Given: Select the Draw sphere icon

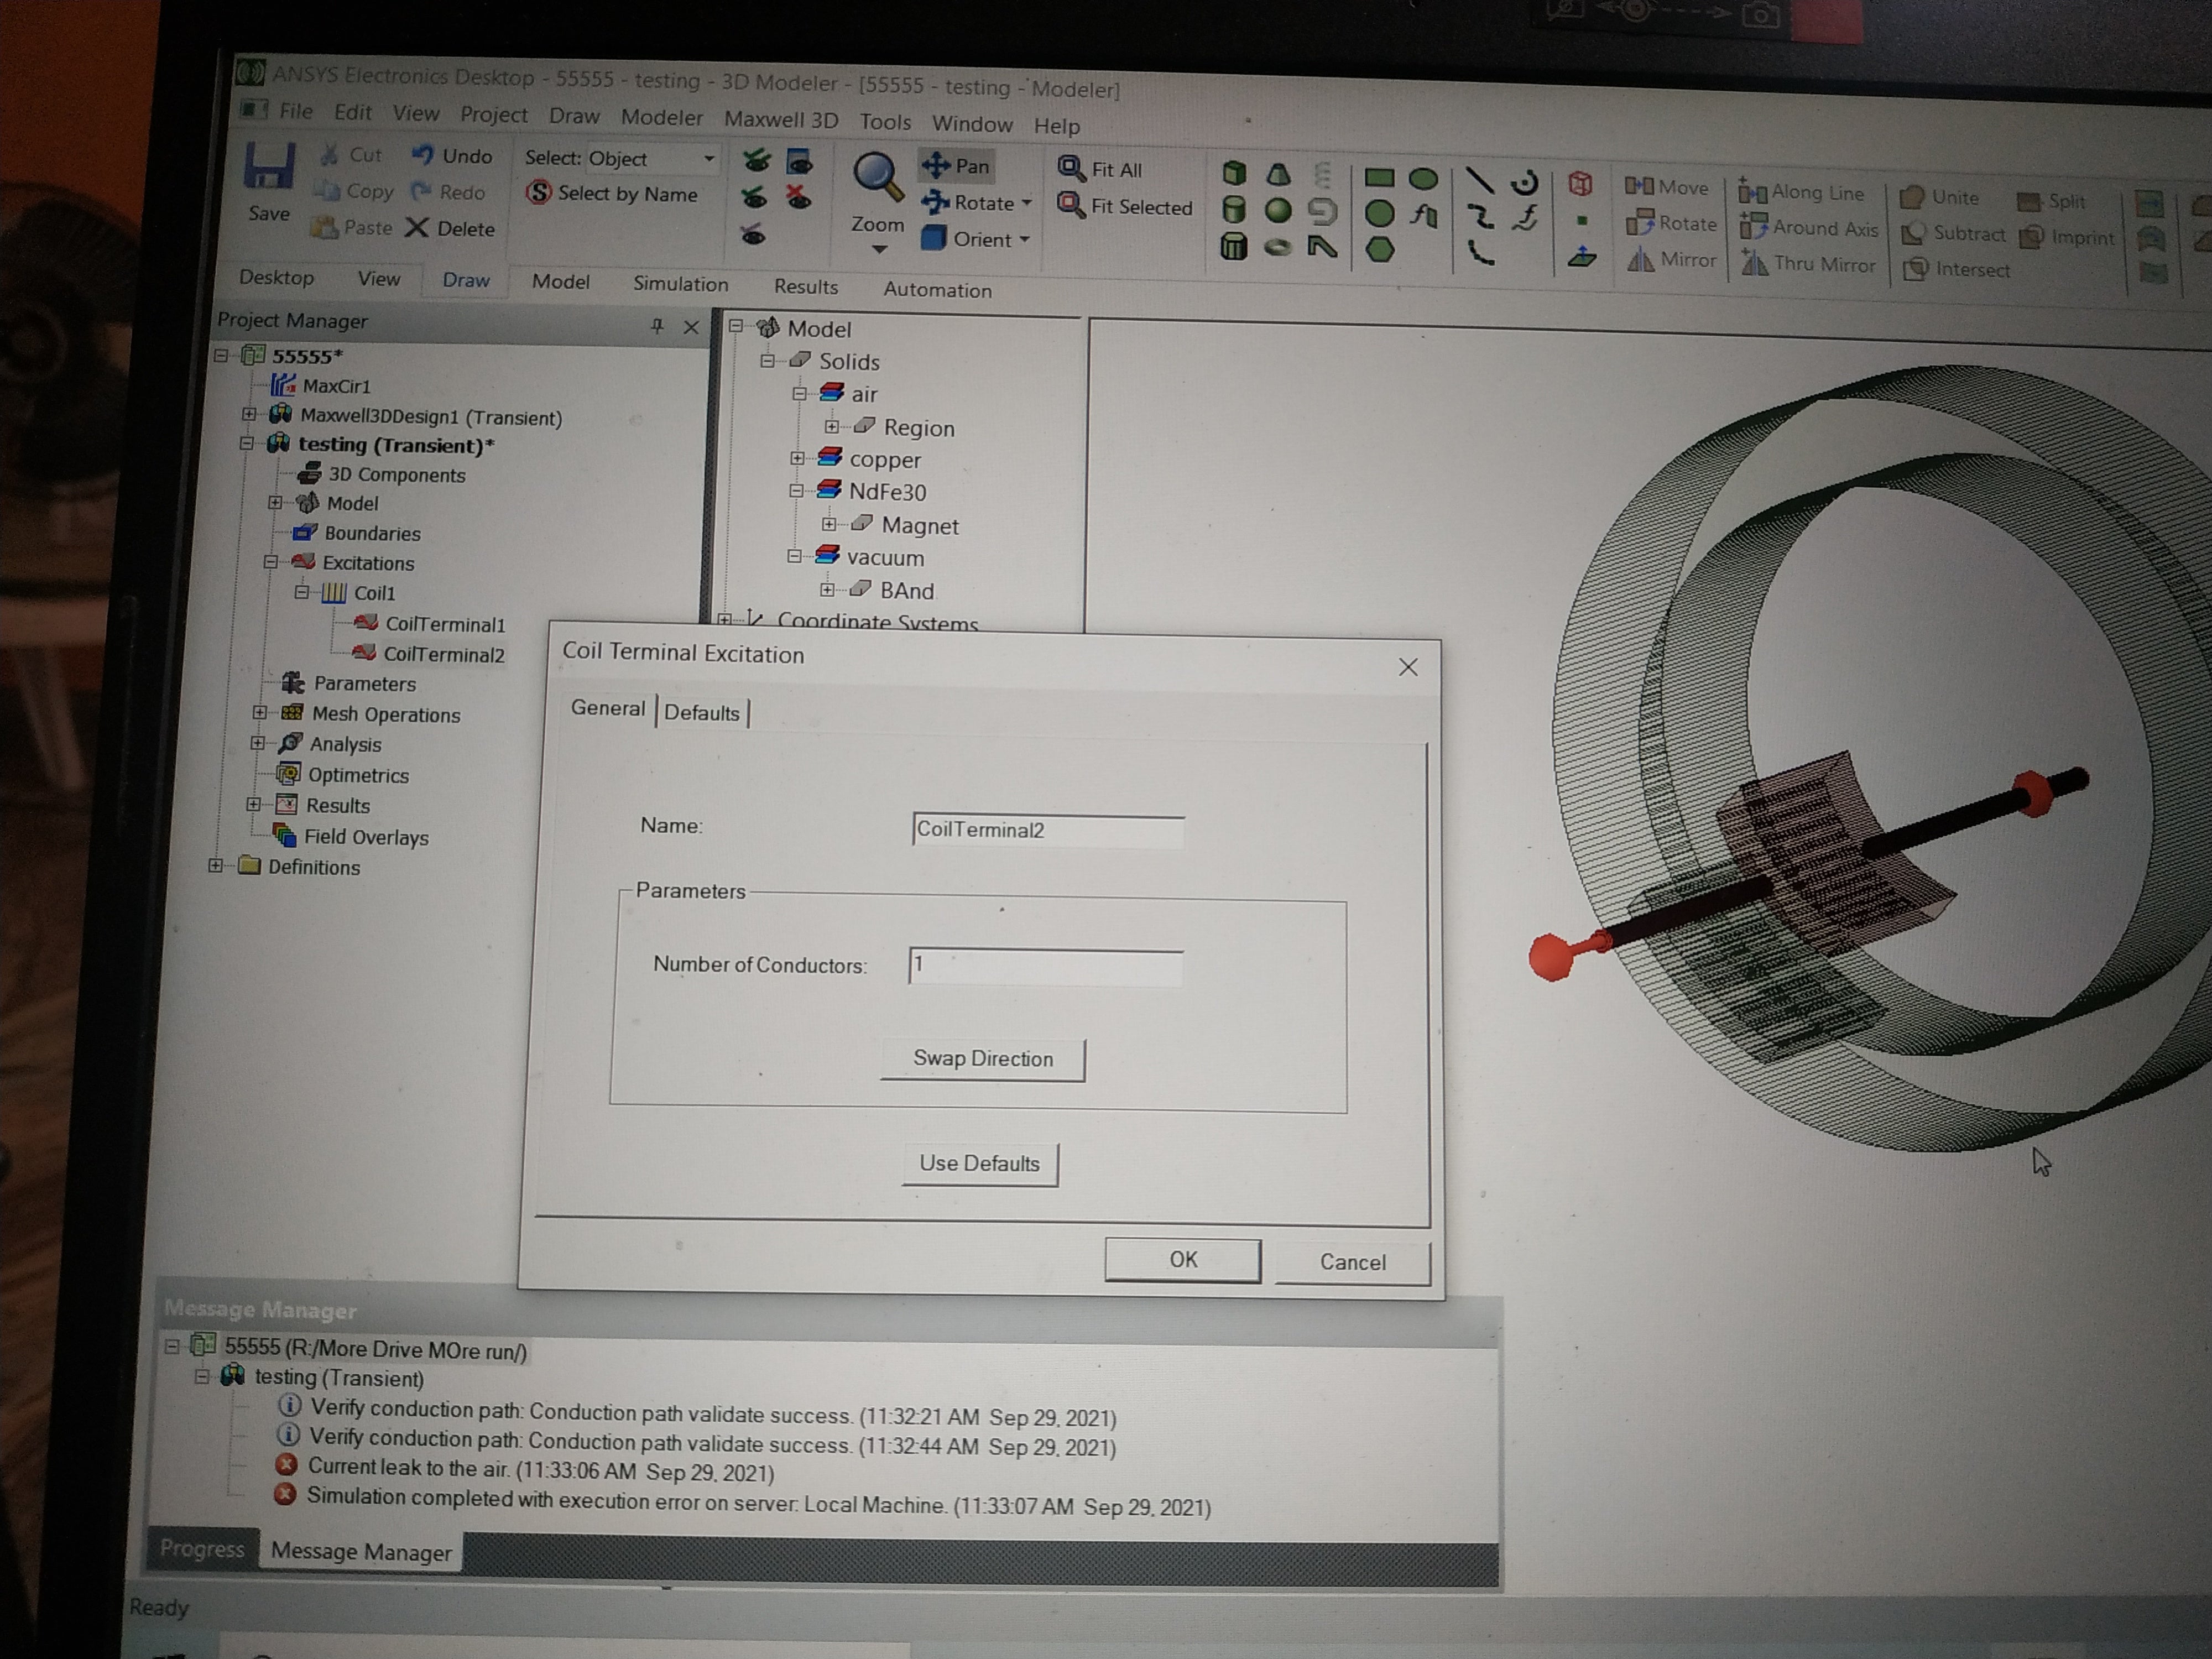Looking at the screenshot, I should pos(1278,211).
